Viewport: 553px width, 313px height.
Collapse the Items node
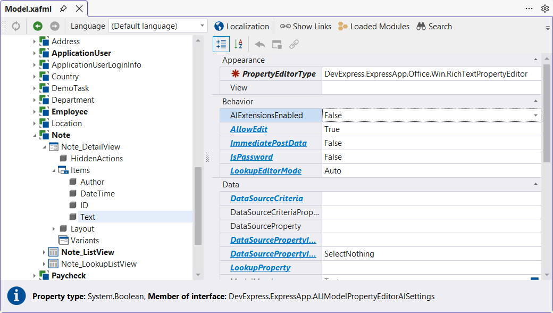[54, 170]
